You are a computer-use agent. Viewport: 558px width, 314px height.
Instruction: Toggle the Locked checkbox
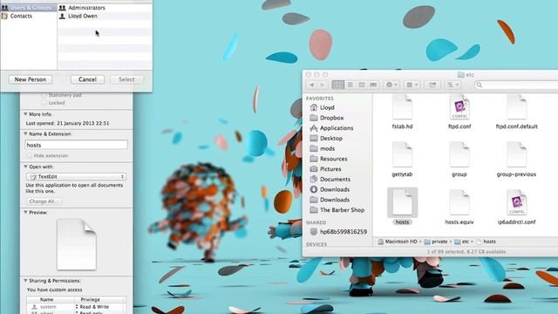(x=44, y=103)
